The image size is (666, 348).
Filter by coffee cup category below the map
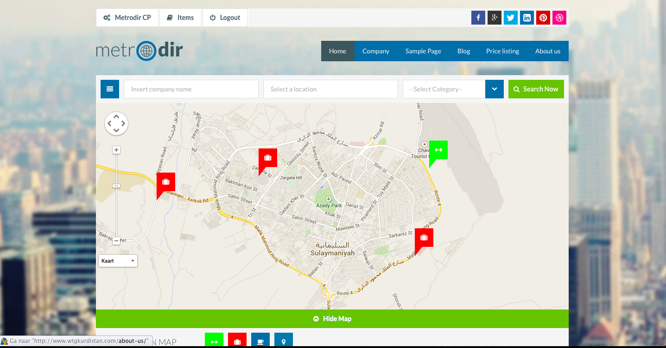pos(260,340)
